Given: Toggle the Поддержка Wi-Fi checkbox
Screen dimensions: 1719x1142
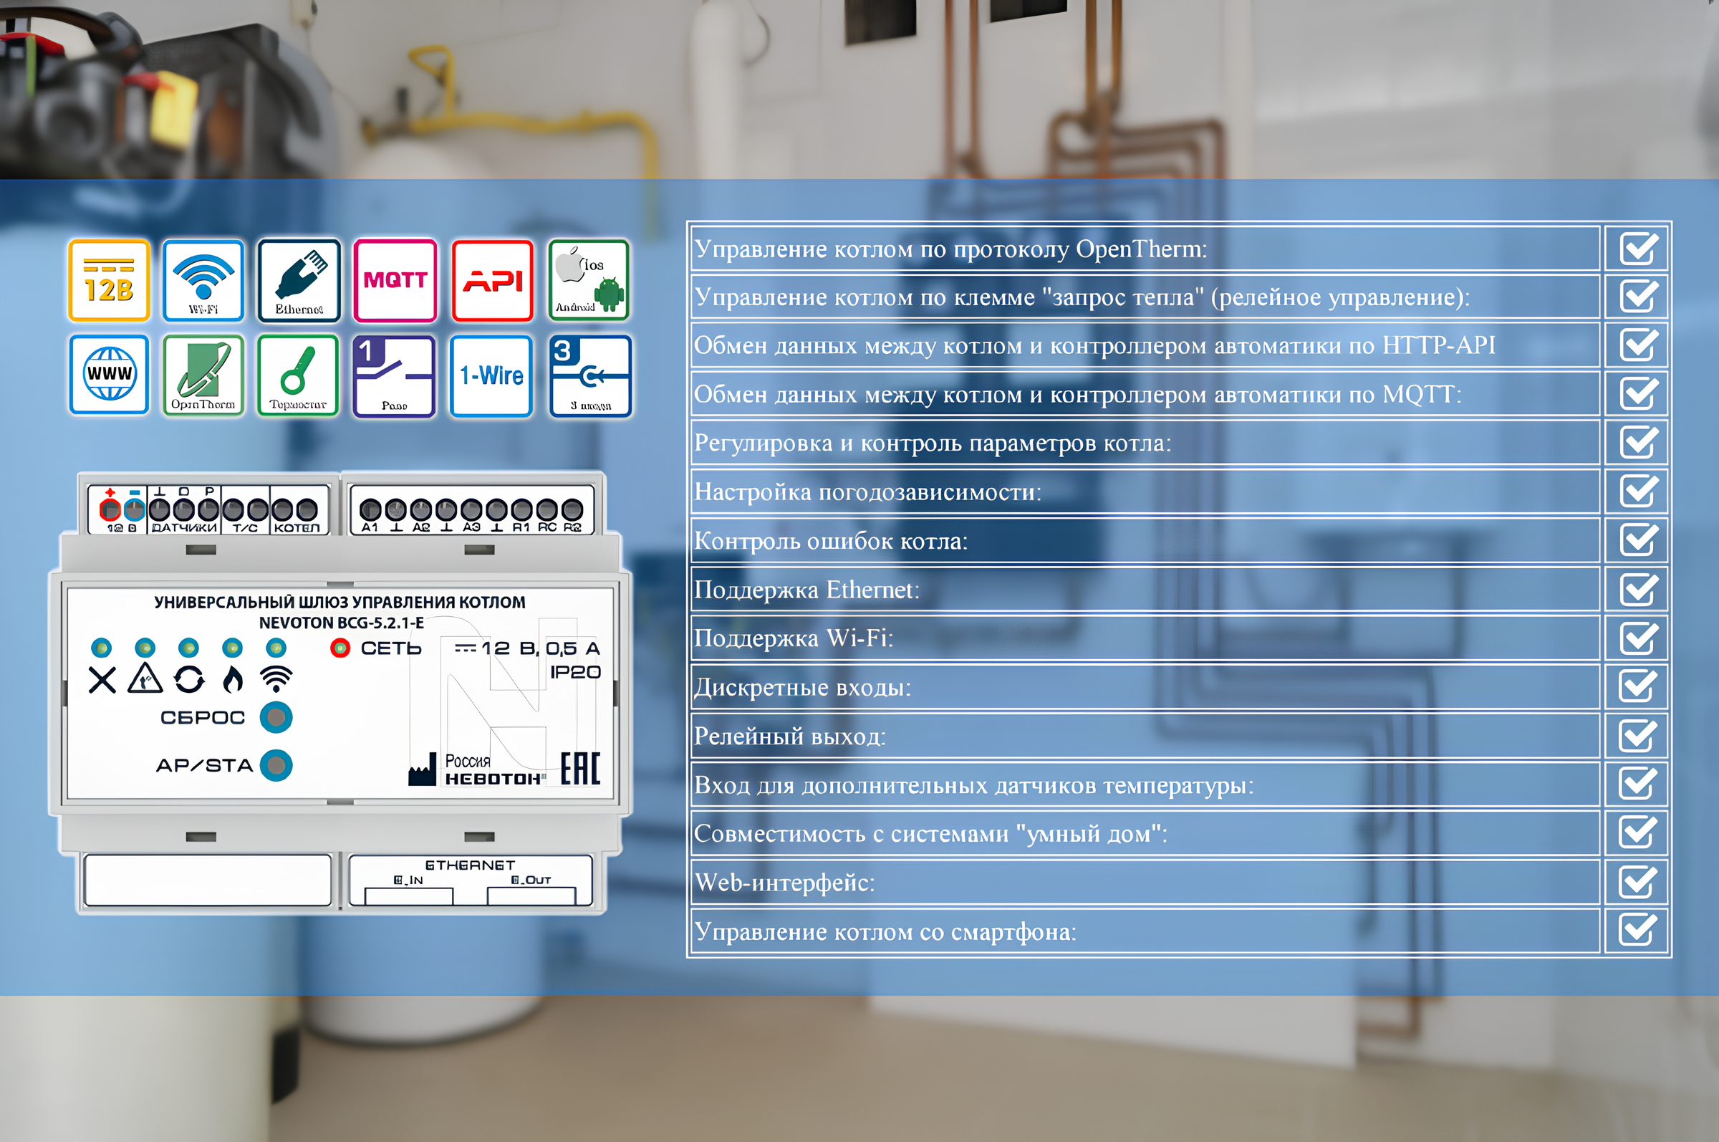Looking at the screenshot, I should pyautogui.click(x=1638, y=638).
